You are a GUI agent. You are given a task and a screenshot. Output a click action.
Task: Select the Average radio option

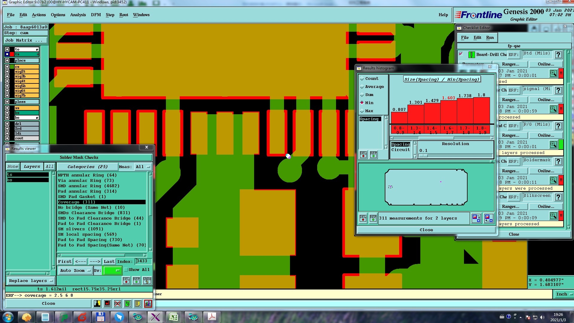[362, 87]
